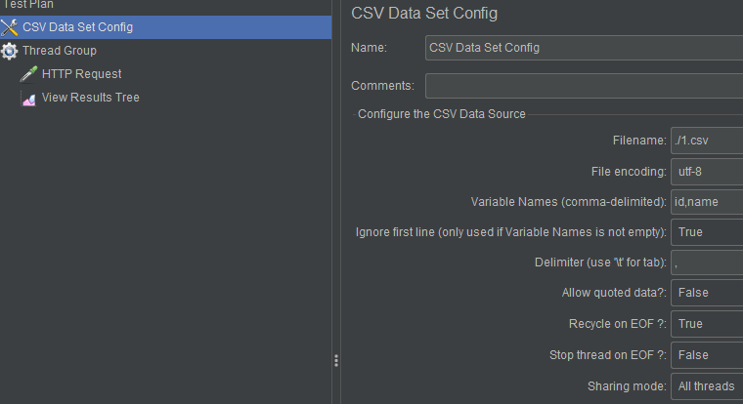
Task: Click the panel divider handle dots
Action: (336, 361)
